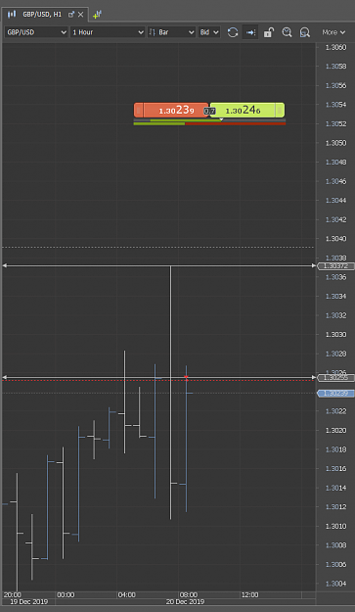Click the drag handle on the buy button
The width and height of the screenshot is (355, 612).
(x=280, y=110)
